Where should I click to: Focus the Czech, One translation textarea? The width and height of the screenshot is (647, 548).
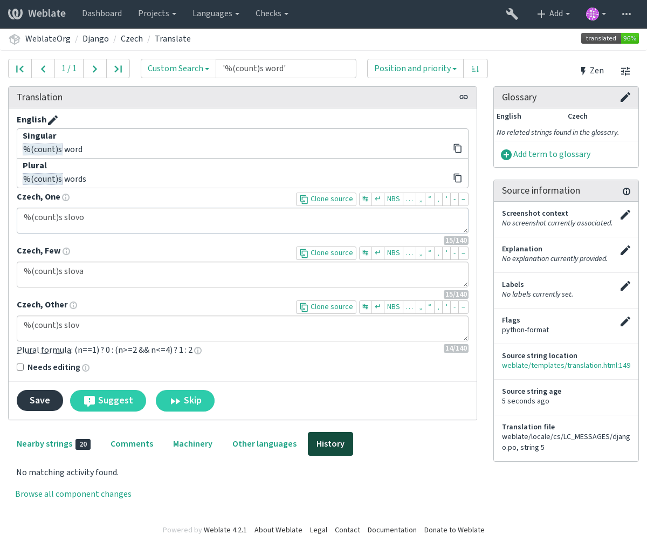tap(243, 221)
